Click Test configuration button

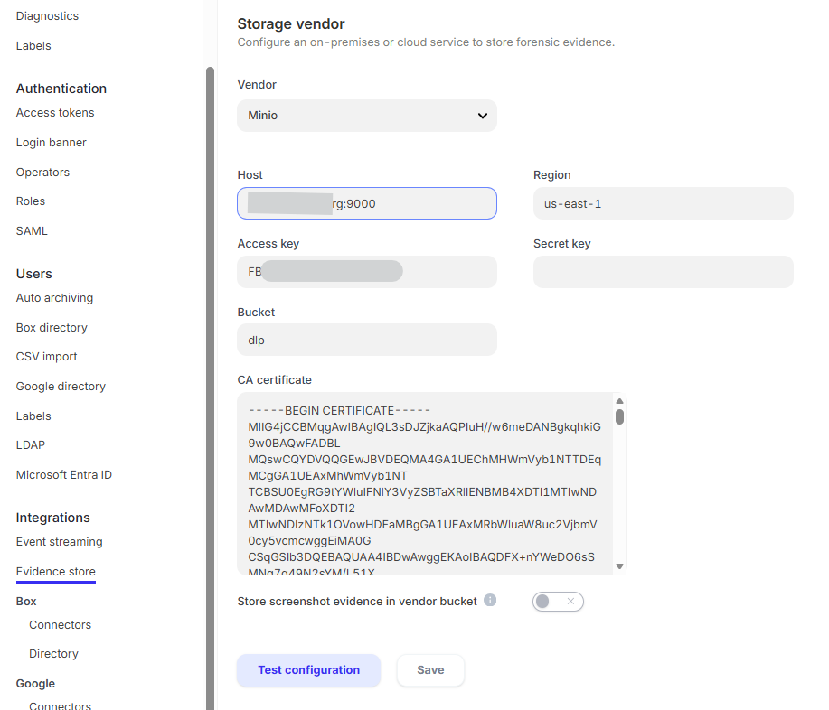point(308,670)
